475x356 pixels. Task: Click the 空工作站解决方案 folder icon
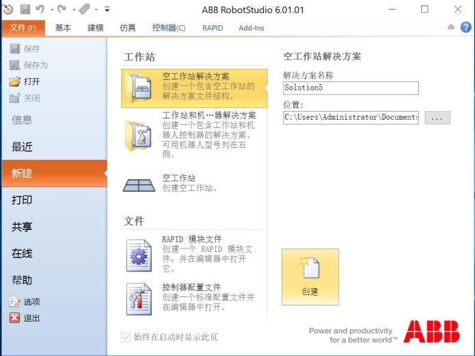pos(139,88)
